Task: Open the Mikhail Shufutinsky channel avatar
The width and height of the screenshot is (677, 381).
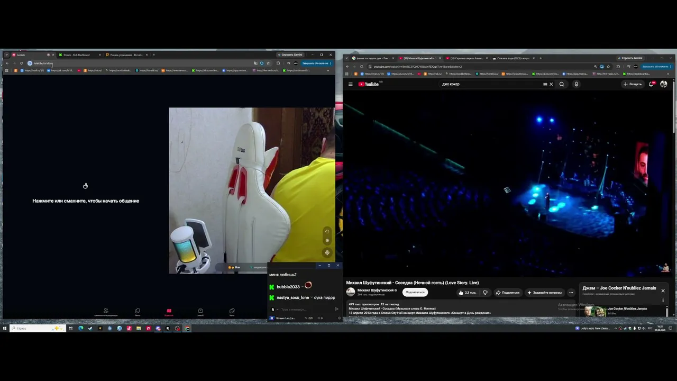Action: tap(351, 292)
